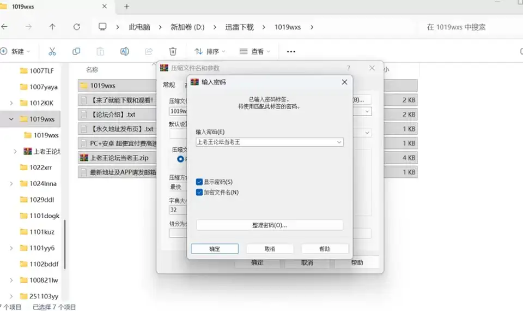The image size is (523, 311).
Task: Toggle 加密文件名(N) checkbox
Action: 199,193
